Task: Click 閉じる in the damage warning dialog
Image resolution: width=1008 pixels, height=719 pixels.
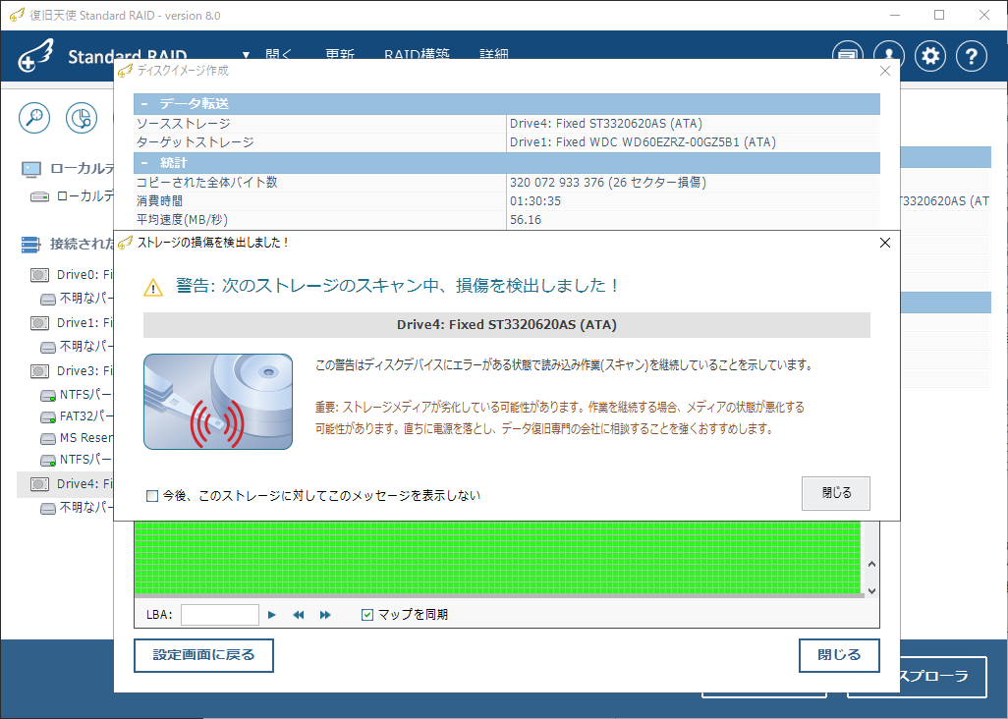Action: (x=836, y=493)
